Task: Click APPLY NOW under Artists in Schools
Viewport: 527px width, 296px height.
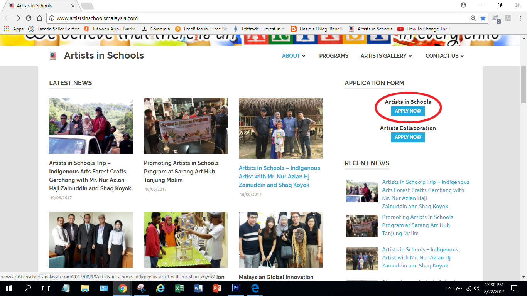Action: point(408,111)
